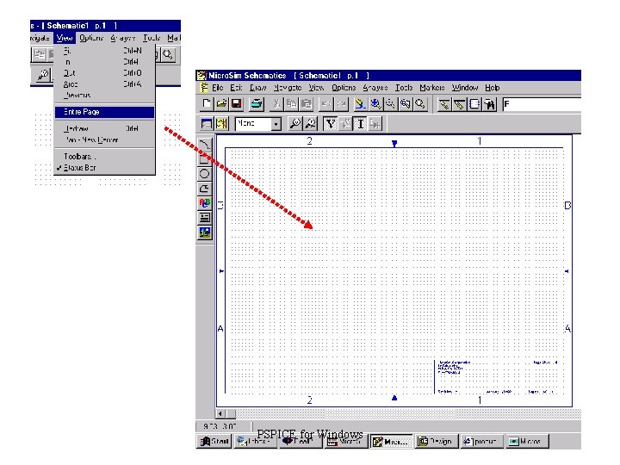Click the schematic title block
This screenshot has width=620, height=465.
coord(499,377)
